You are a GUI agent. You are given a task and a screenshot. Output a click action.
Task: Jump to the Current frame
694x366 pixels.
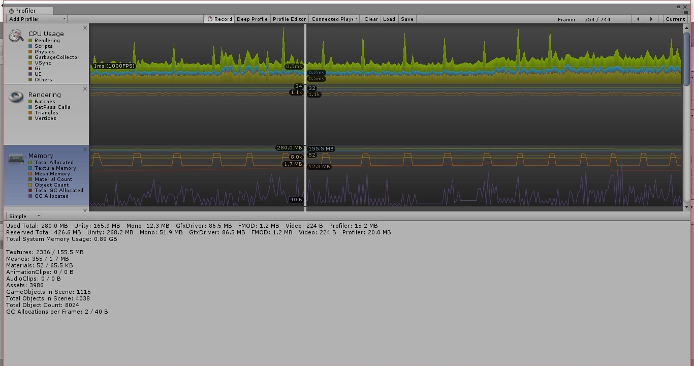675,19
